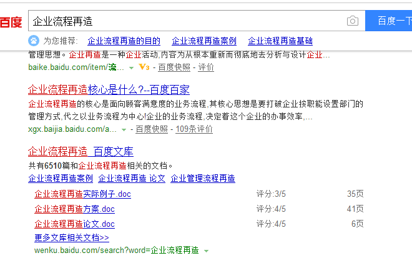Click the Baidu logo
The width and height of the screenshot is (412, 263).
click(x=11, y=22)
